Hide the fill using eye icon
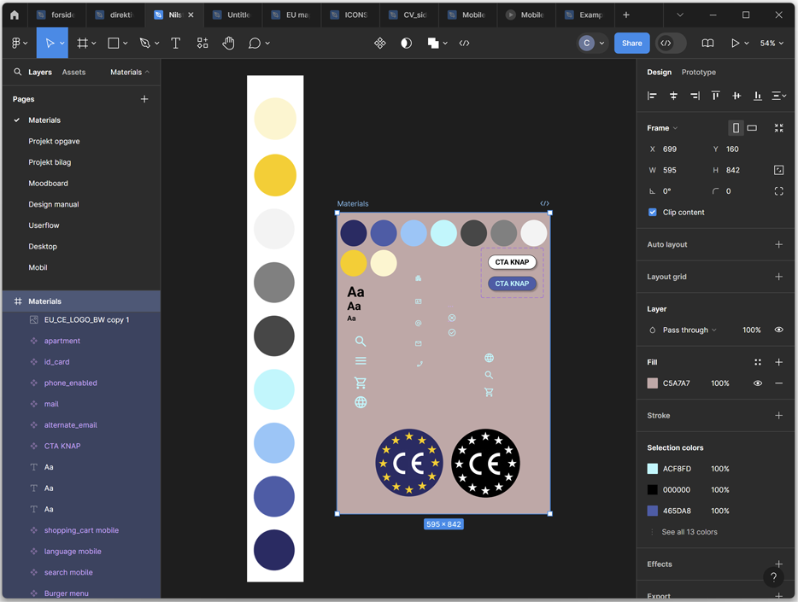The image size is (798, 602). [x=758, y=383]
